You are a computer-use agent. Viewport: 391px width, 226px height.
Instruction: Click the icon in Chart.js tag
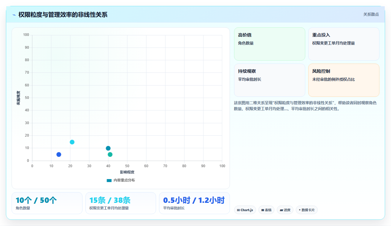pyautogui.click(x=239, y=210)
